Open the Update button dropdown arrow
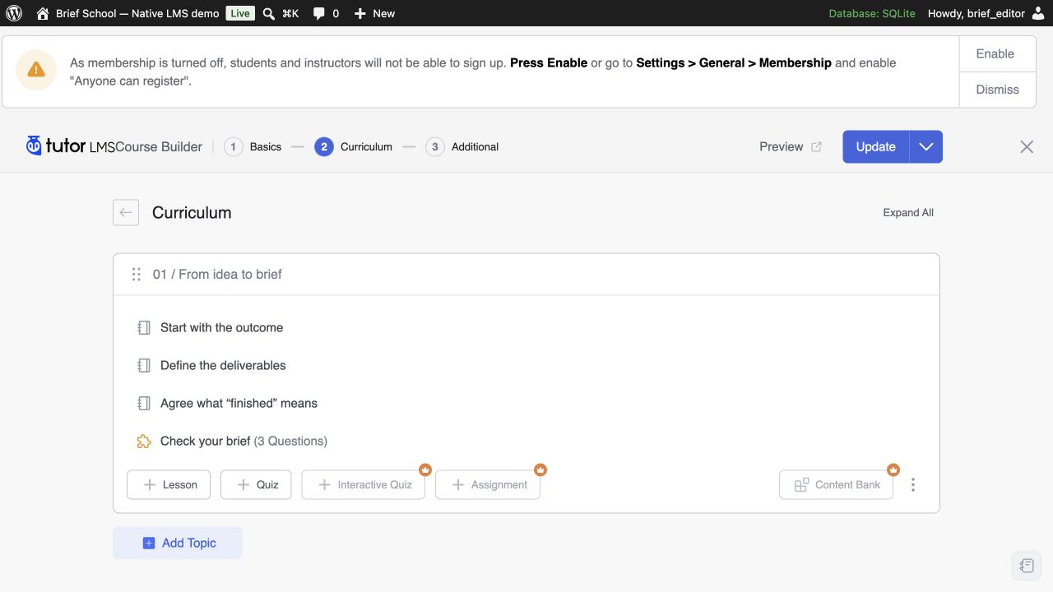This screenshot has width=1053, height=592. [926, 147]
